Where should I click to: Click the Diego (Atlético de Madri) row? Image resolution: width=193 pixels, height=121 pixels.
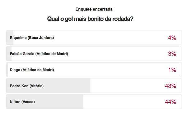tap(94, 70)
